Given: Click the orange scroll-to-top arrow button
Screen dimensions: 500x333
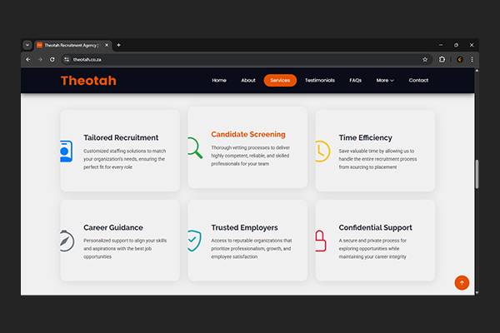Looking at the screenshot, I should [x=462, y=283].
